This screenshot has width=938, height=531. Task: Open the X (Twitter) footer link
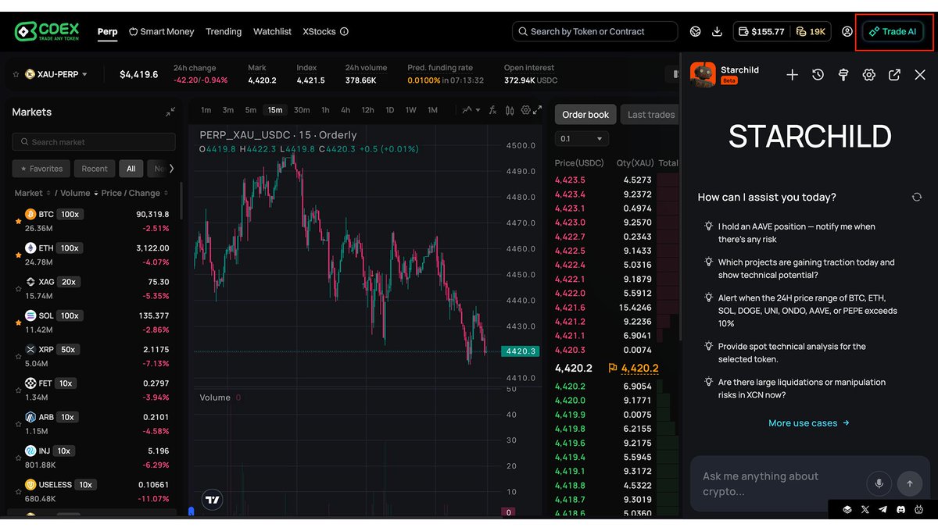[x=865, y=509]
